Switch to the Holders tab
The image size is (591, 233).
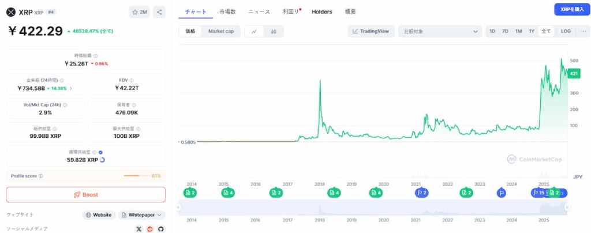click(x=321, y=12)
